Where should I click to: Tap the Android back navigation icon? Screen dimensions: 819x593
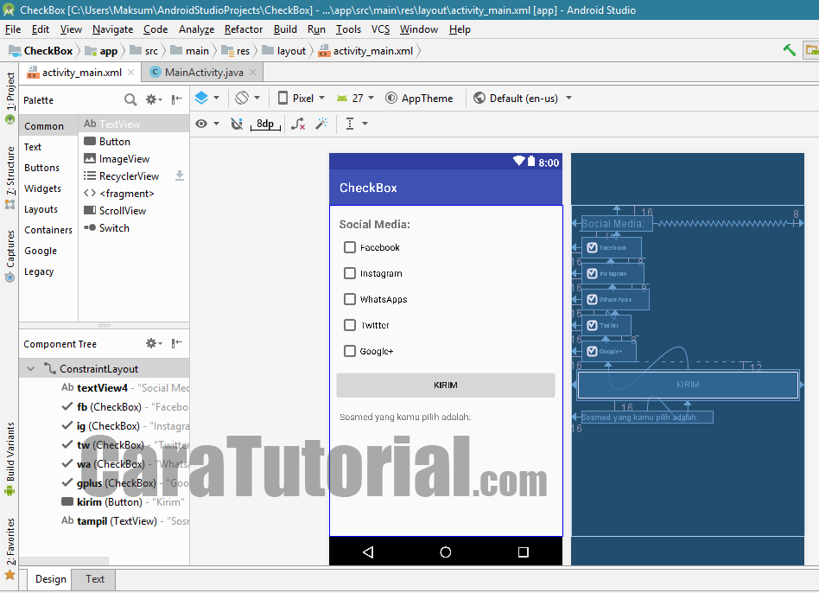pyautogui.click(x=368, y=552)
